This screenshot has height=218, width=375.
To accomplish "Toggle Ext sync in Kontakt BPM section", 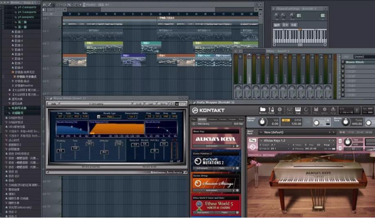I will 286,120.
